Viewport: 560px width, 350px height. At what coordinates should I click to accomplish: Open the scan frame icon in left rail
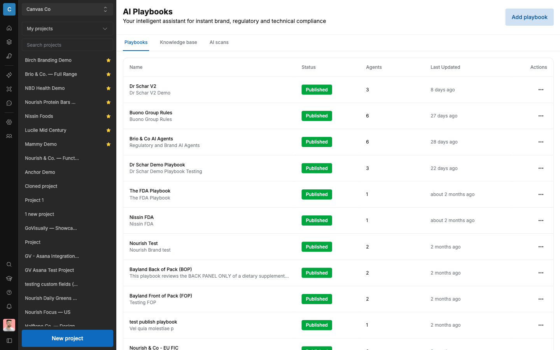click(x=9, y=89)
